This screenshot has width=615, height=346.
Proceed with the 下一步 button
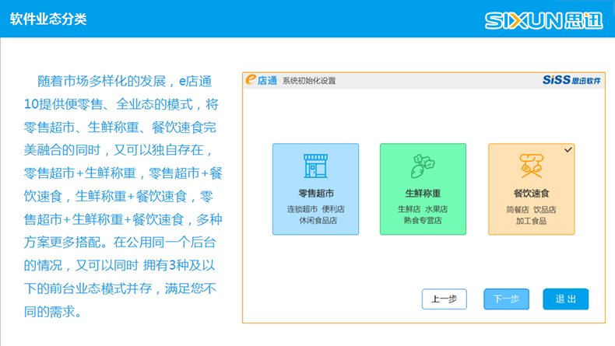pyautogui.click(x=506, y=299)
